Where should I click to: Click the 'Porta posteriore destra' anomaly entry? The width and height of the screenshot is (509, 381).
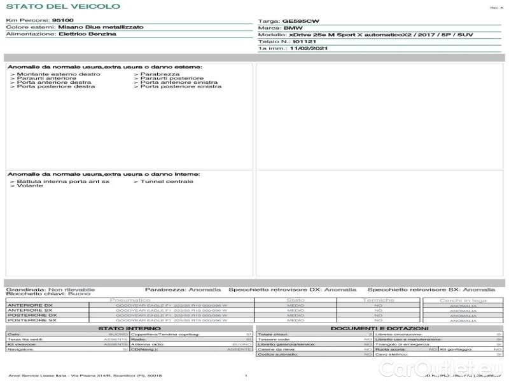click(56, 86)
